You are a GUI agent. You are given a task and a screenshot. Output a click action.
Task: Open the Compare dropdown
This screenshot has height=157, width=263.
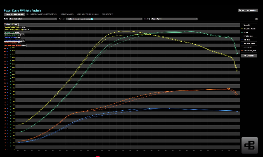104,19
